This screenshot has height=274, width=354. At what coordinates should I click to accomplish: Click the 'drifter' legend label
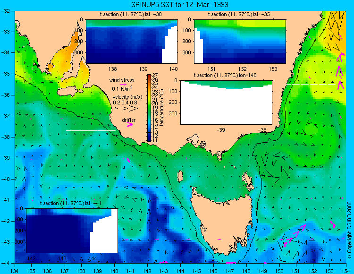[129, 120]
